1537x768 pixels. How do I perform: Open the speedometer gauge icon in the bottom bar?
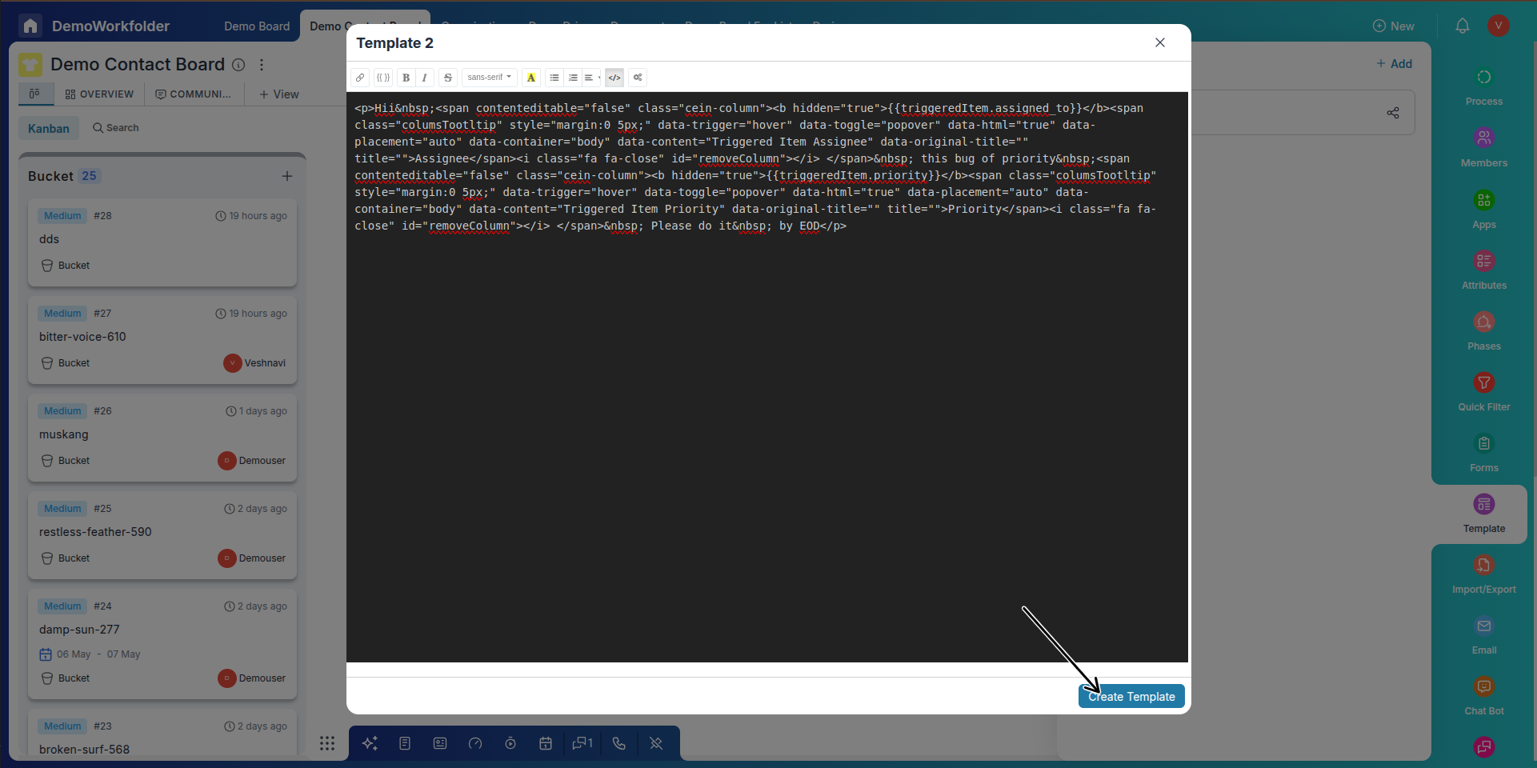coord(475,743)
